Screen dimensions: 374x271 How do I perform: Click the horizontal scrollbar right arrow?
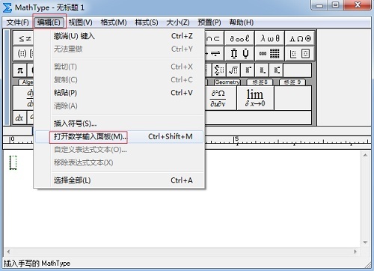pyautogui.click(x=355, y=252)
